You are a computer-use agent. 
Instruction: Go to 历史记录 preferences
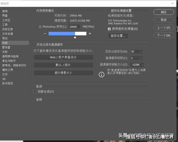8,29
